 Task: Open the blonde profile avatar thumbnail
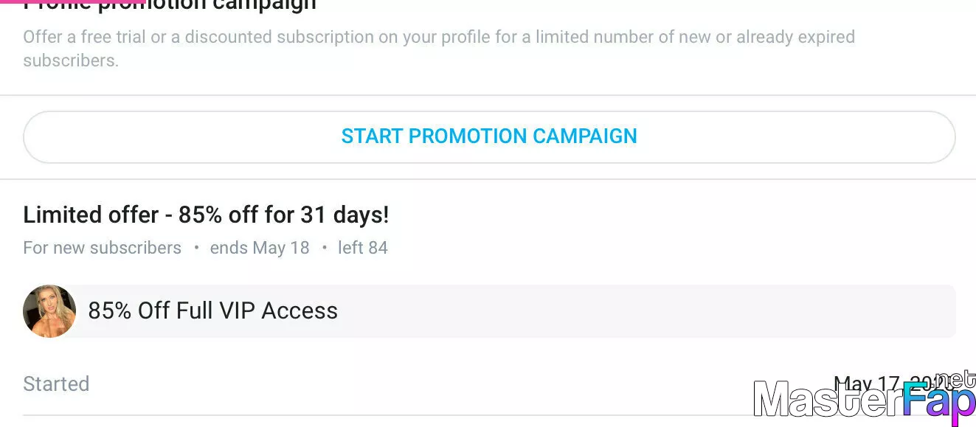(x=49, y=311)
